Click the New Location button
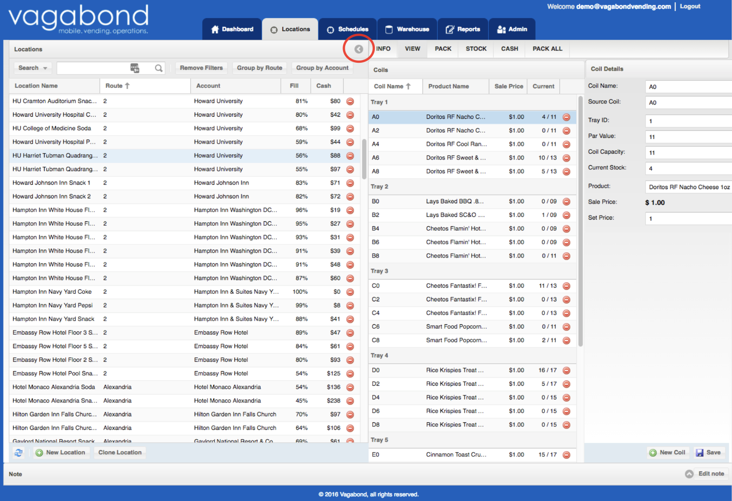Image resolution: width=732 pixels, height=501 pixels. (x=61, y=452)
